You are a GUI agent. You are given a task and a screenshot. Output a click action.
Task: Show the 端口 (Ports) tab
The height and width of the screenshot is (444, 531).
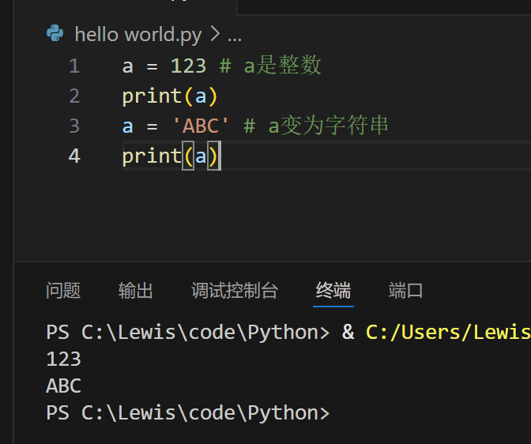[x=406, y=291]
